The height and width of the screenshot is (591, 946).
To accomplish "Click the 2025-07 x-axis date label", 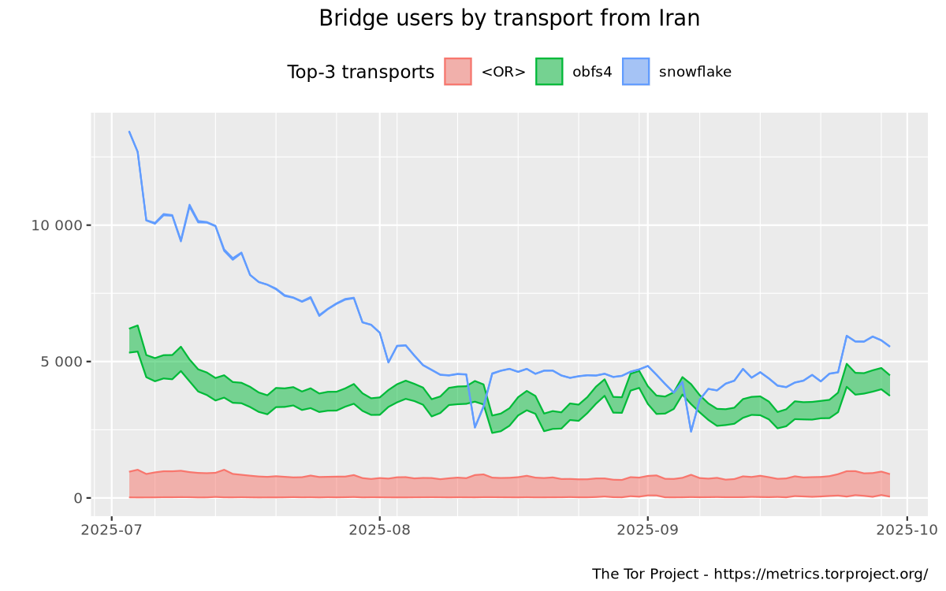I will click(111, 529).
